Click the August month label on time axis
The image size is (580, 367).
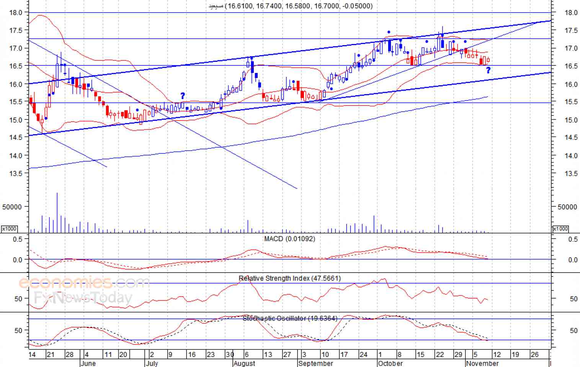point(244,363)
